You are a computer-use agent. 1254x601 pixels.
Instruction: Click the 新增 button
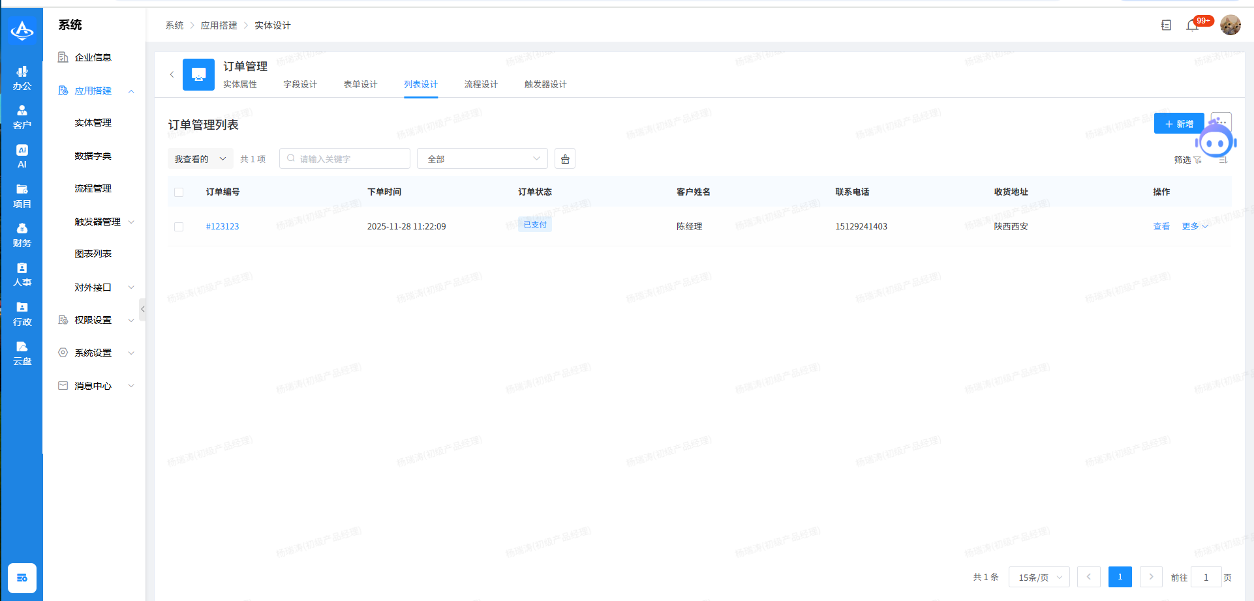click(1178, 124)
